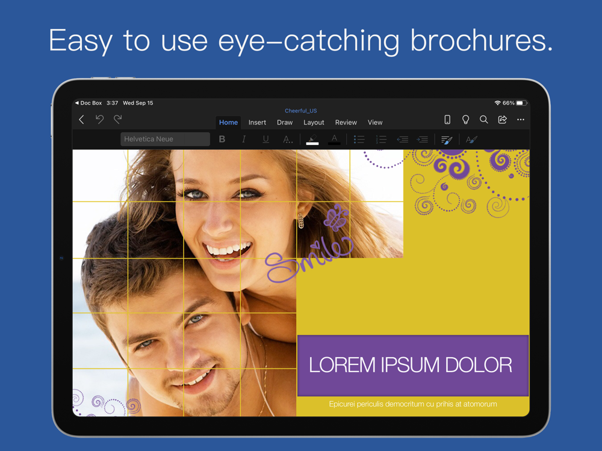This screenshot has width=602, height=451.
Task: Tap the share icon
Action: [x=502, y=120]
